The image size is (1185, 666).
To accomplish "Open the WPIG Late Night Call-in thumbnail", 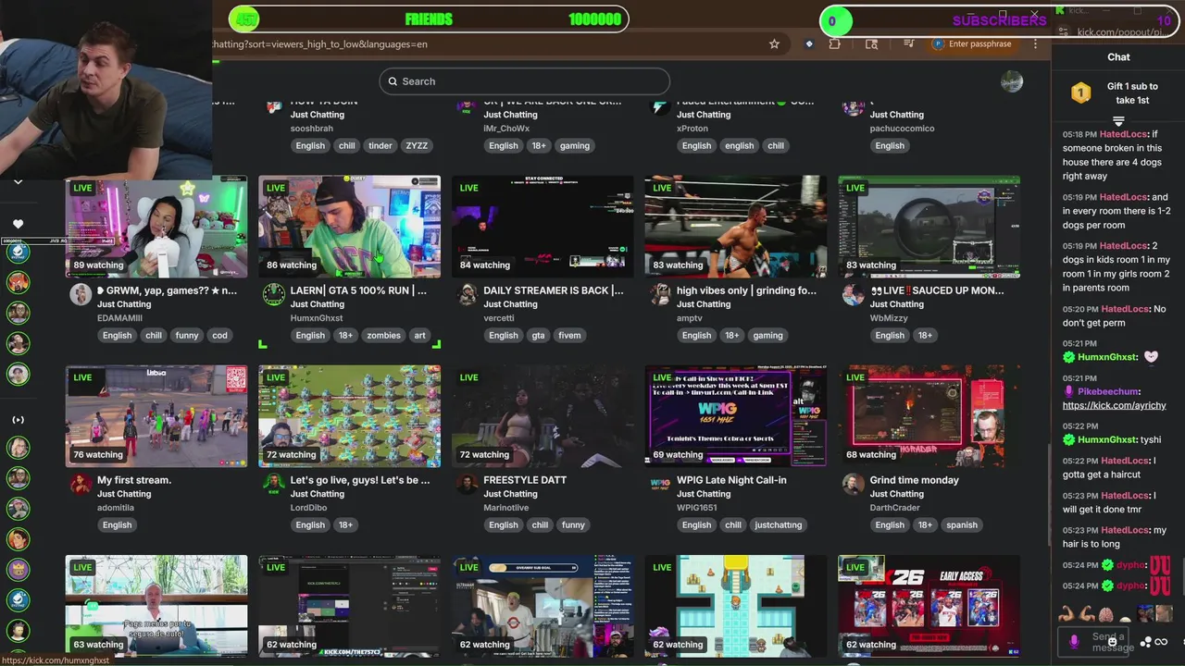I will (736, 416).
